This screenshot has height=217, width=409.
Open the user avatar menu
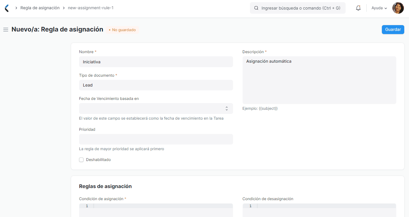398,8
